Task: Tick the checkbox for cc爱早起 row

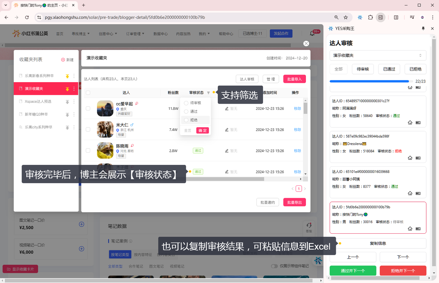Action: point(88,108)
